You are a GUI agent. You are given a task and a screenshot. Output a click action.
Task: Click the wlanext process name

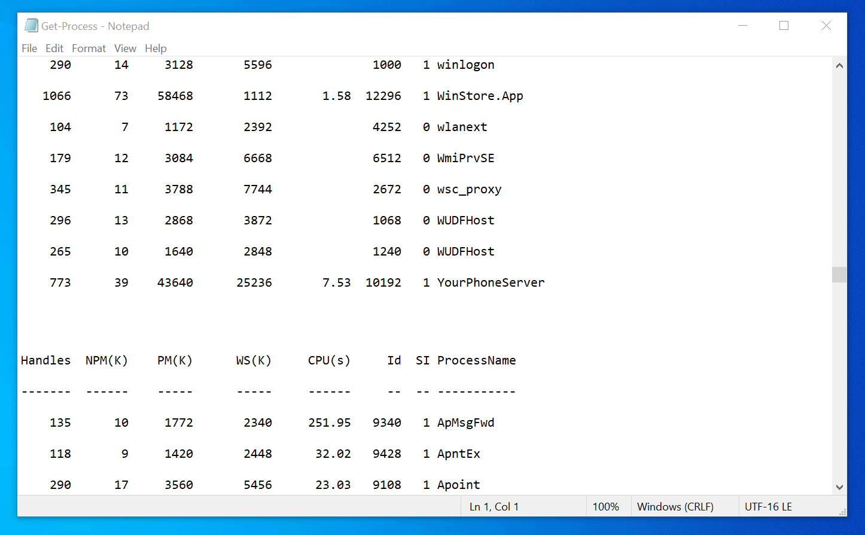click(x=462, y=127)
